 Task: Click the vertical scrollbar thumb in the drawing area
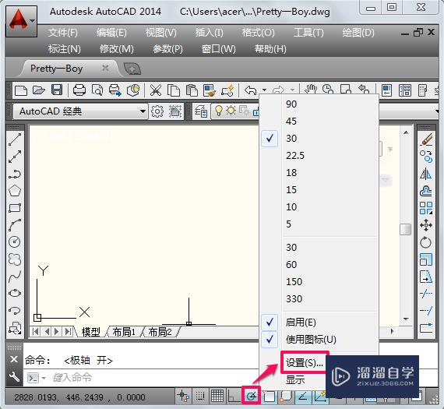[406, 229]
